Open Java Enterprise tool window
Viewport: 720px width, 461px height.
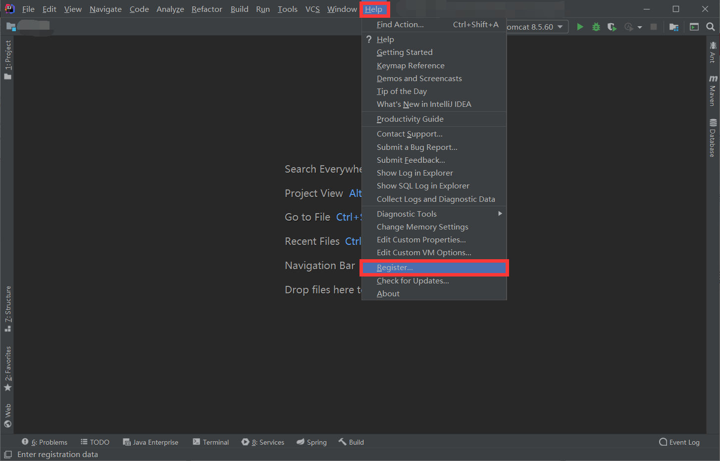(x=151, y=442)
